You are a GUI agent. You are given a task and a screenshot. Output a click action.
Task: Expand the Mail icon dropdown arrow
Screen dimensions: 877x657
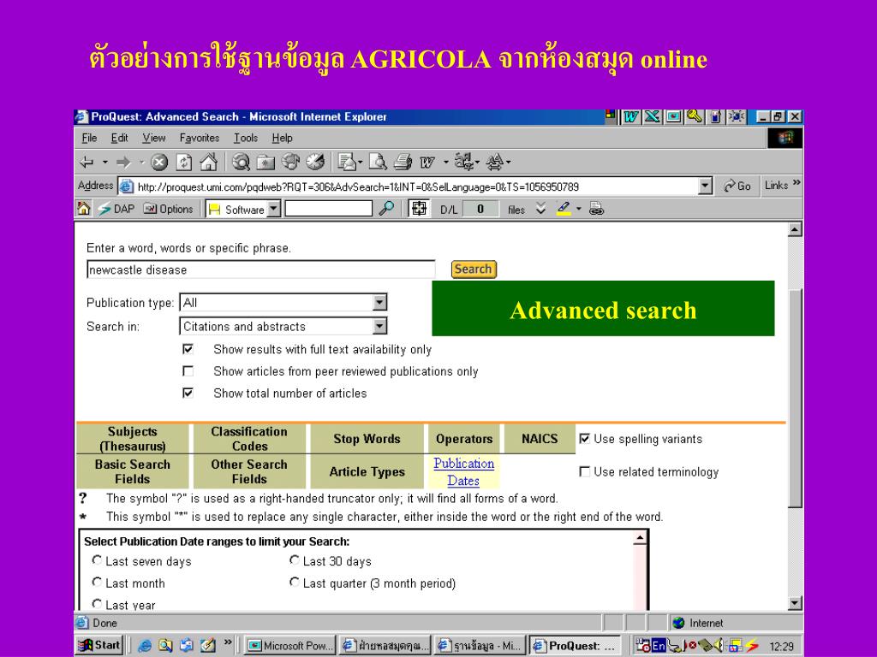[361, 163]
